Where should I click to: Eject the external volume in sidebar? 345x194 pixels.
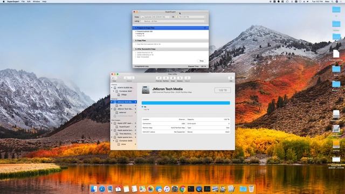tap(135, 113)
